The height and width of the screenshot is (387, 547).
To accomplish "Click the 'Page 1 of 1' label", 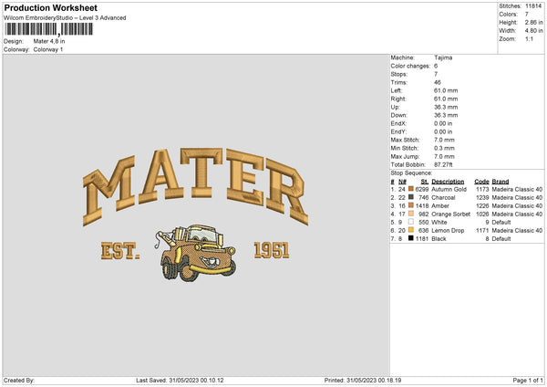I will [x=528, y=381].
